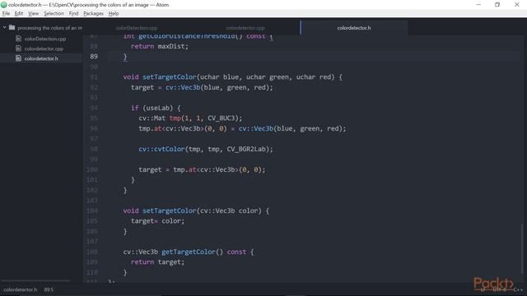Click 'target= color;' code line
The height and width of the screenshot is (296, 527).
pos(157,221)
